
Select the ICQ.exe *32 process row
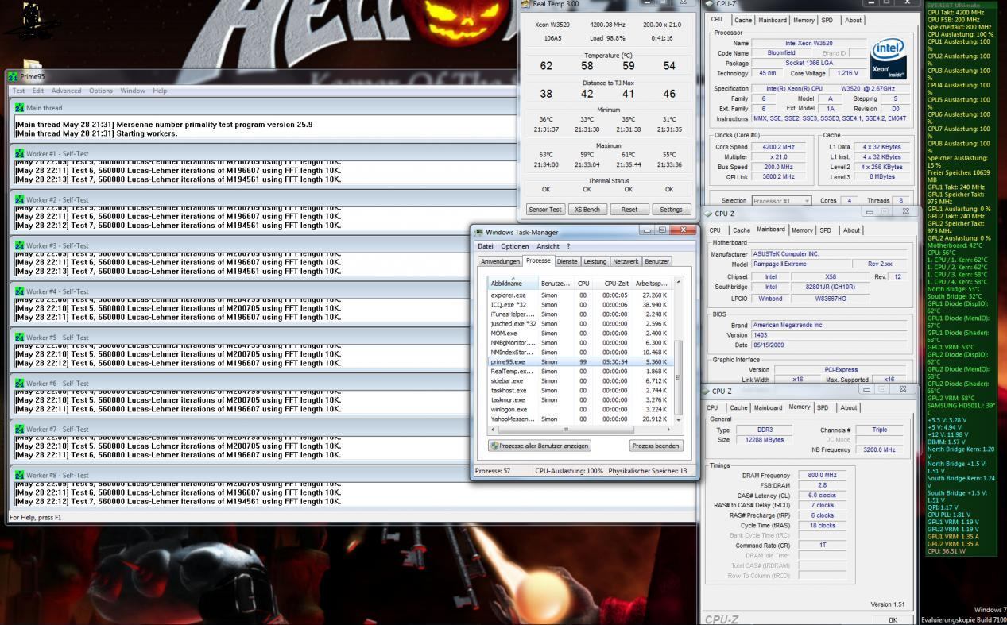click(x=580, y=304)
